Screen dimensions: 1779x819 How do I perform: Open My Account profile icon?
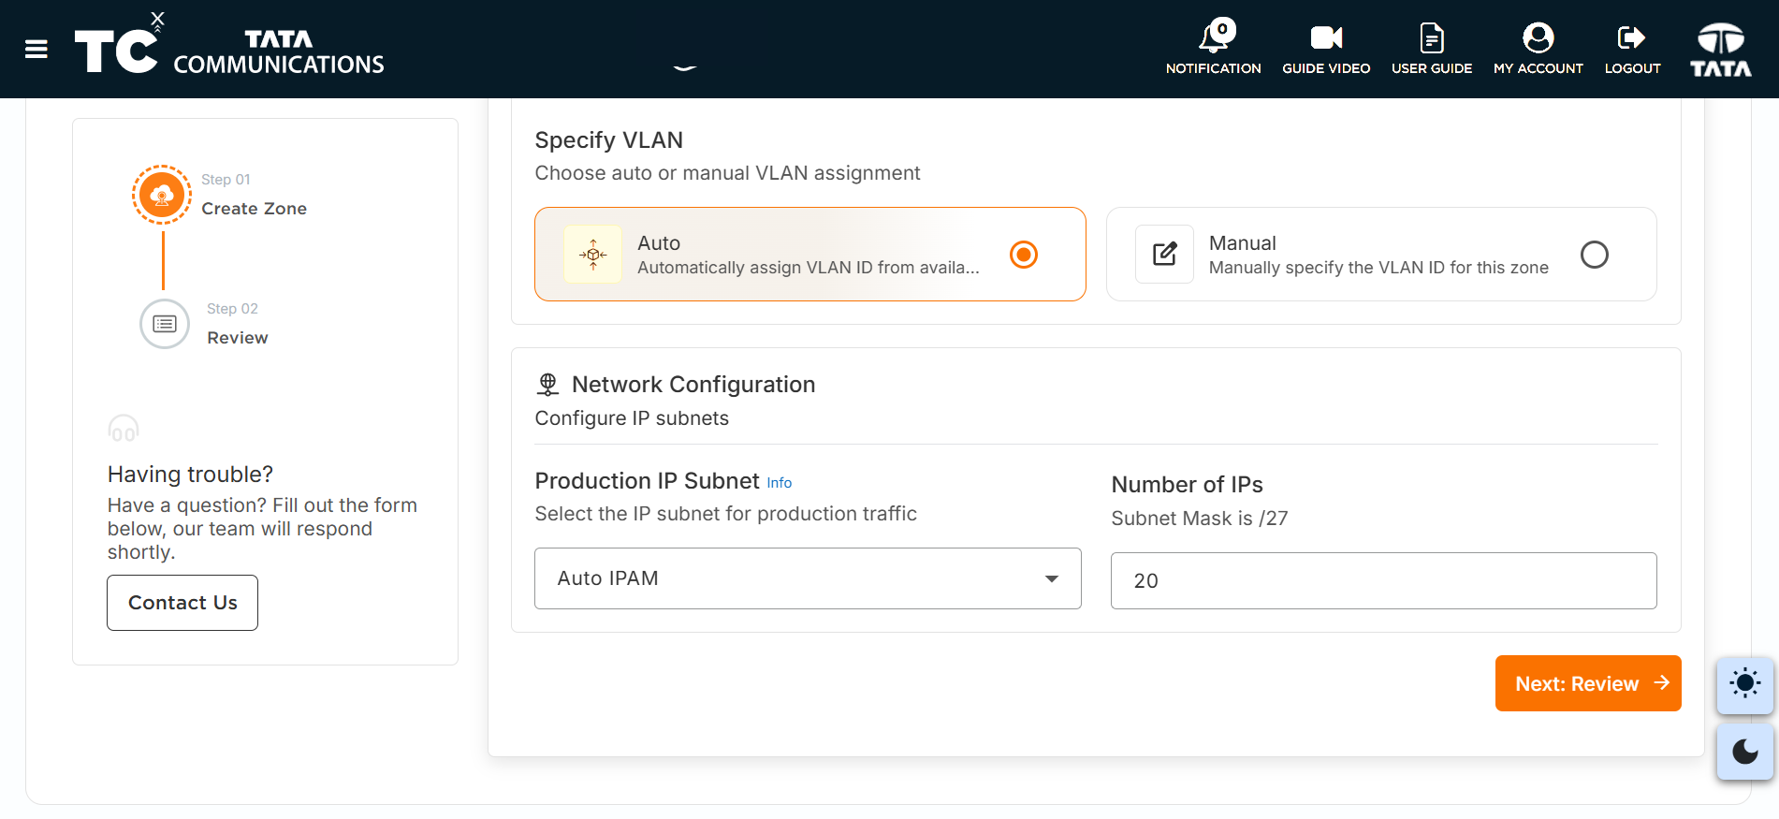1538,37
